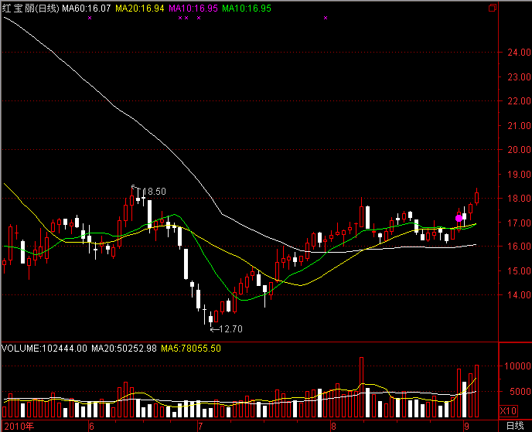Screen dimensions: 532x432
Task: Click the restore window icon at top right
Action: (493, 8)
